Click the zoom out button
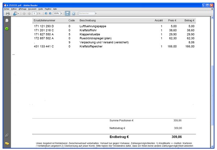Viewport: 217px width, 150px height. pyautogui.click(x=46, y=13)
